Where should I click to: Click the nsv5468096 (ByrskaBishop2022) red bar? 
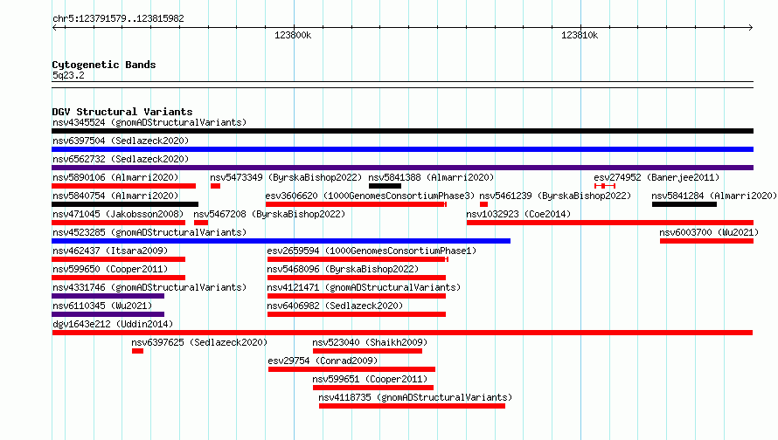tap(357, 278)
